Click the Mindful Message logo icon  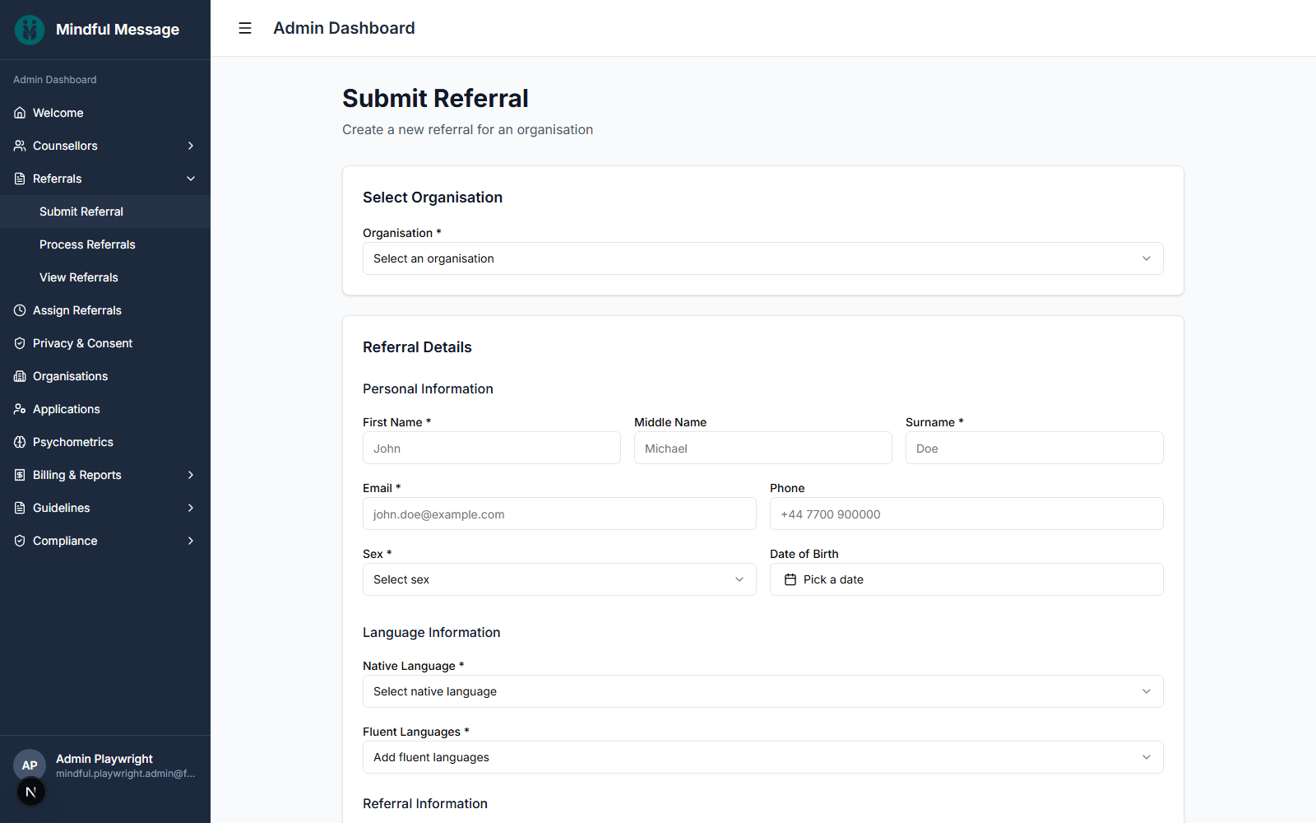pos(30,30)
